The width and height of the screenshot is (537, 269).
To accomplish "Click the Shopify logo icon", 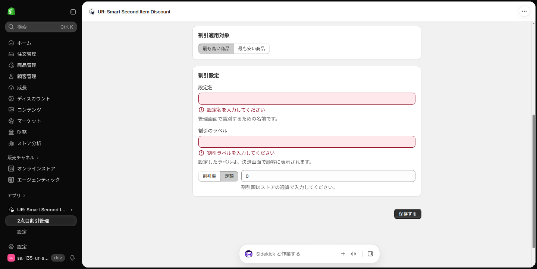I will pyautogui.click(x=11, y=11).
